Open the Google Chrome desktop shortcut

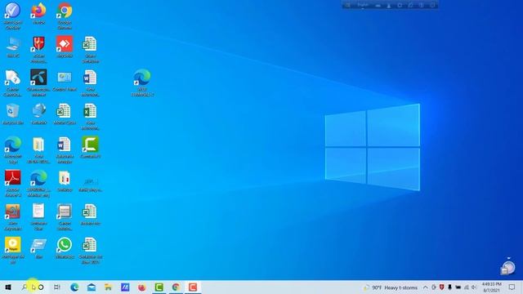click(x=65, y=16)
